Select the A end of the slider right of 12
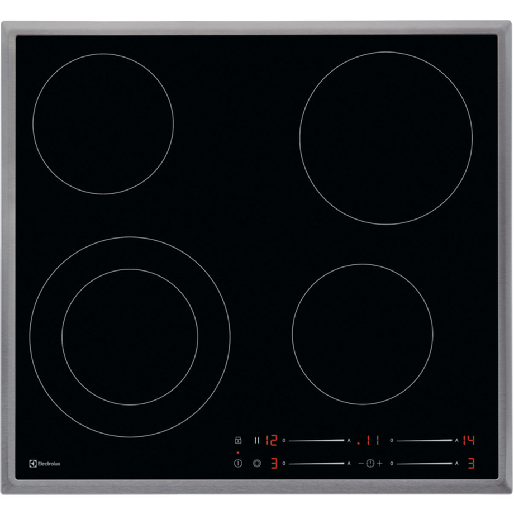514x514 pixels. pyautogui.click(x=349, y=440)
